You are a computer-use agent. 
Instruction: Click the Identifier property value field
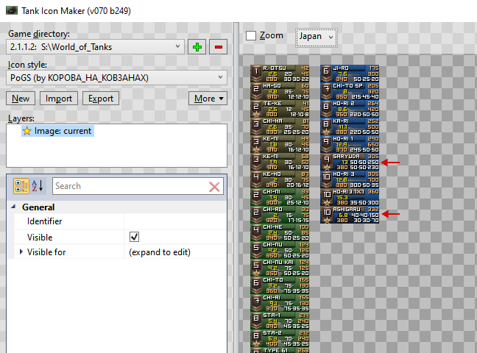click(x=175, y=221)
